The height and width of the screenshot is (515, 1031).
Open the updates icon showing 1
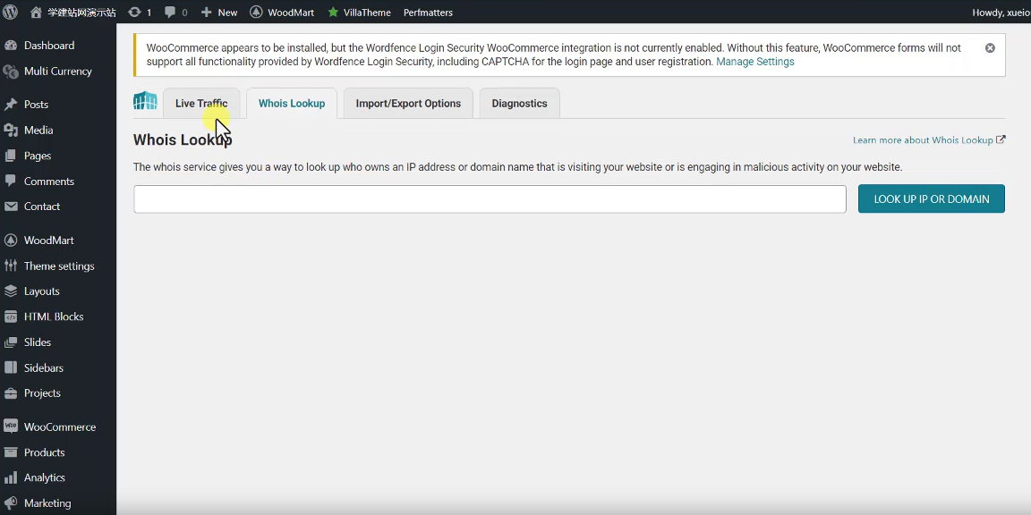pyautogui.click(x=134, y=12)
